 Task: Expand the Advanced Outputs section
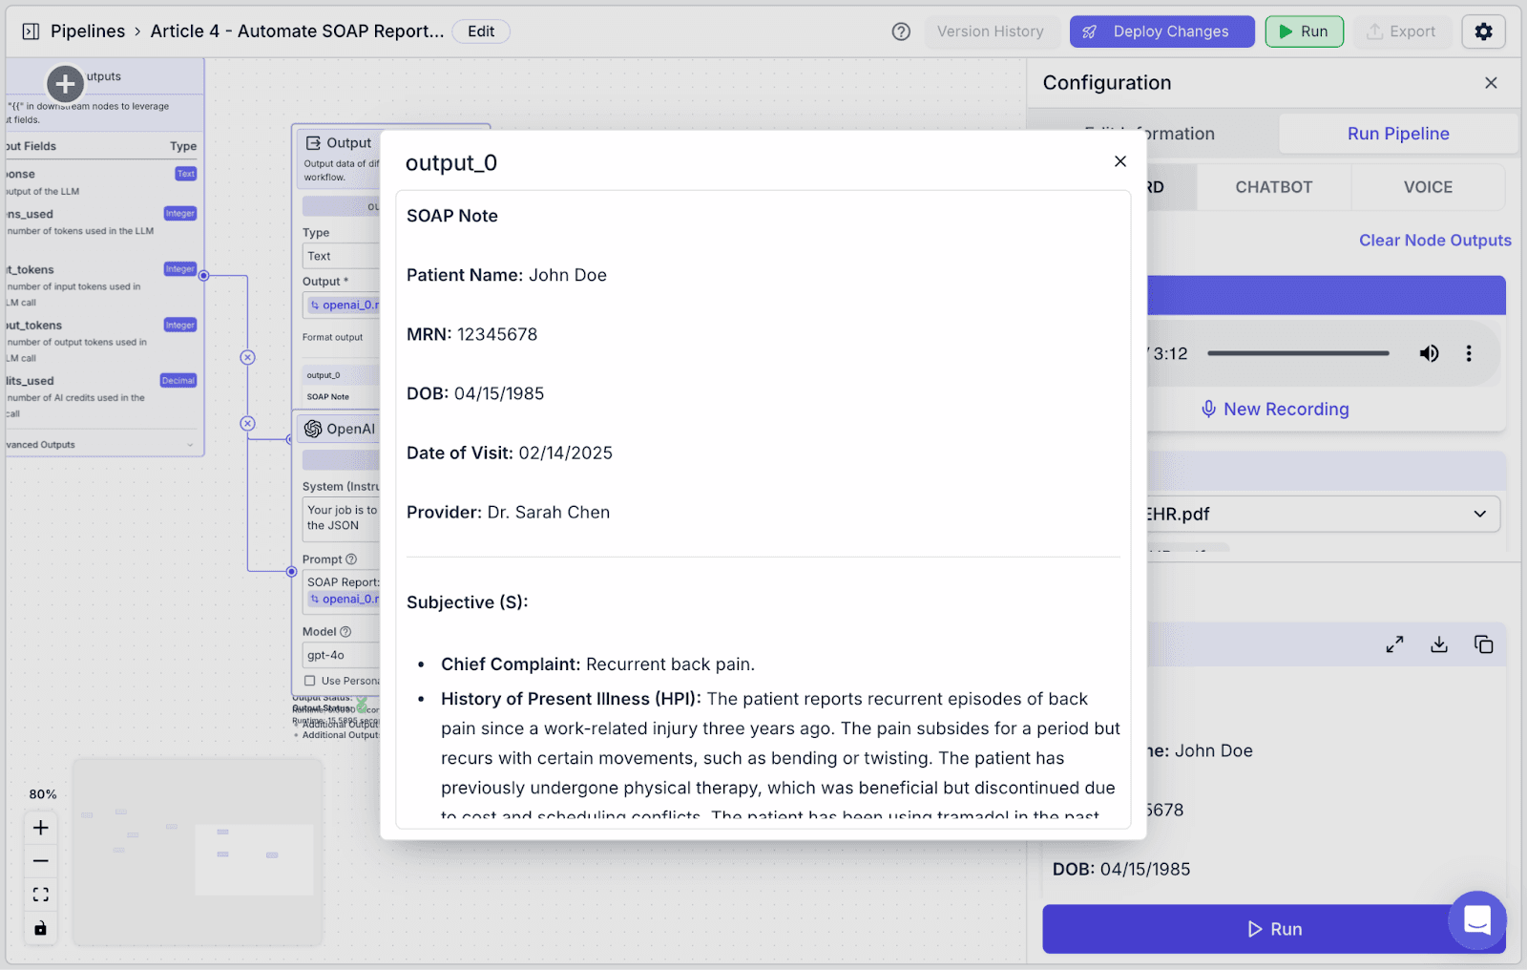pos(100,445)
